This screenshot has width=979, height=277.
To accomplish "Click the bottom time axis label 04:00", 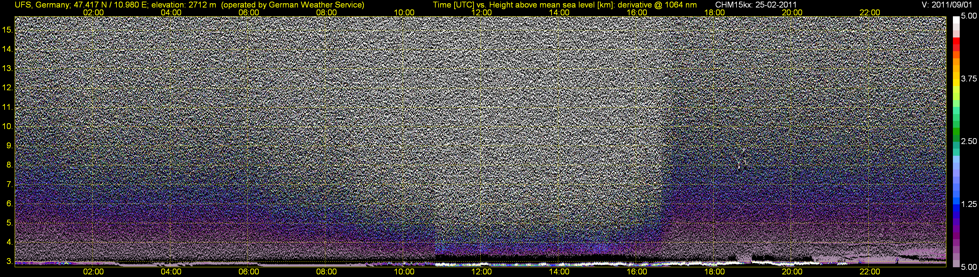I will pyautogui.click(x=171, y=272).
